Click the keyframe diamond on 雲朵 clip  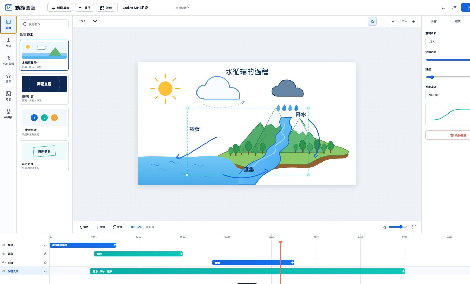coord(181,254)
